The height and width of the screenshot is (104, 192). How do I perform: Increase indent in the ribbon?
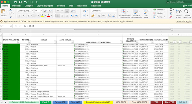pos(77,16)
